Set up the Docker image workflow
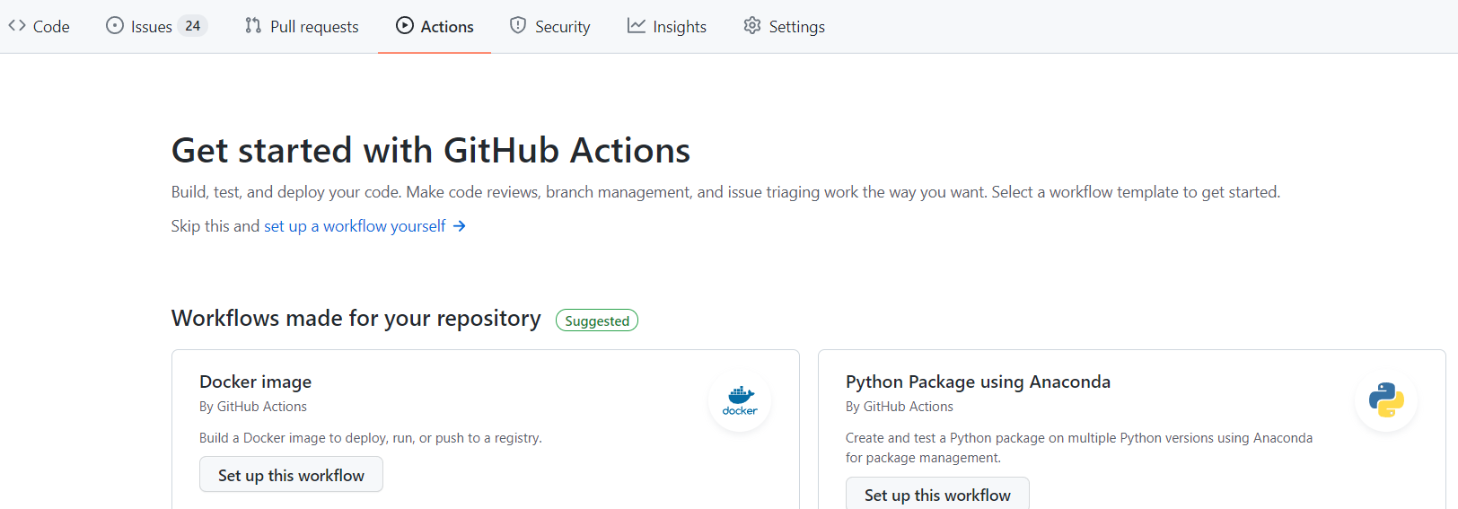 point(291,475)
